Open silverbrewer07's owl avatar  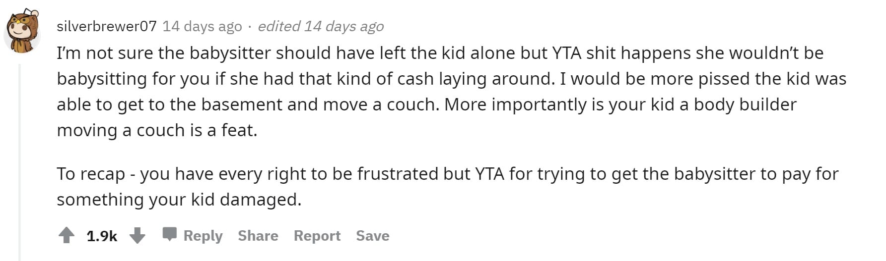tap(22, 33)
